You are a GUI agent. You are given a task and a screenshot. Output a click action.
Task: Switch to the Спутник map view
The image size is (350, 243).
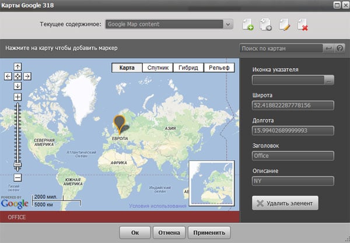157,68
